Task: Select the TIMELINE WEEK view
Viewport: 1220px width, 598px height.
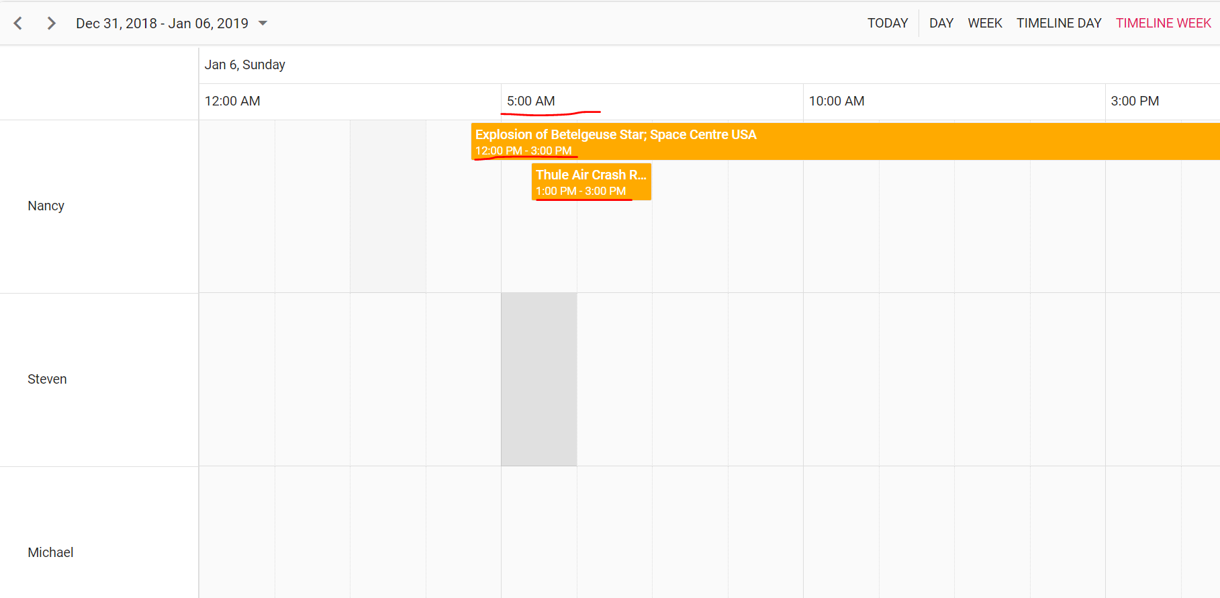Action: [x=1164, y=24]
